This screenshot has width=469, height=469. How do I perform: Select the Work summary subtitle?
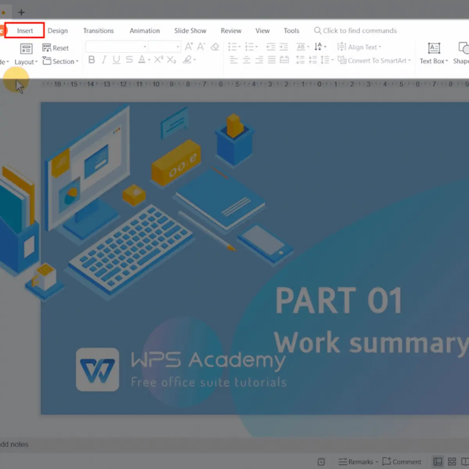pos(371,343)
